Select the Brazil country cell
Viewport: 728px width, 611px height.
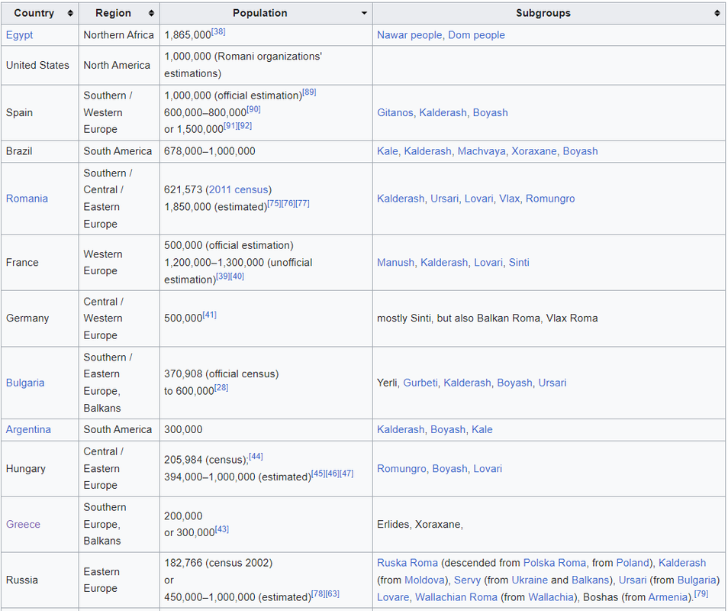[x=40, y=151]
